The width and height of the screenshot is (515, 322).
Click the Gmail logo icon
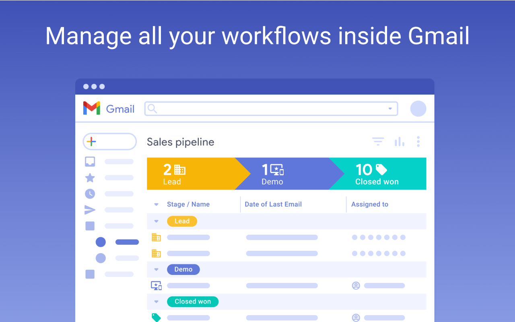click(x=92, y=108)
